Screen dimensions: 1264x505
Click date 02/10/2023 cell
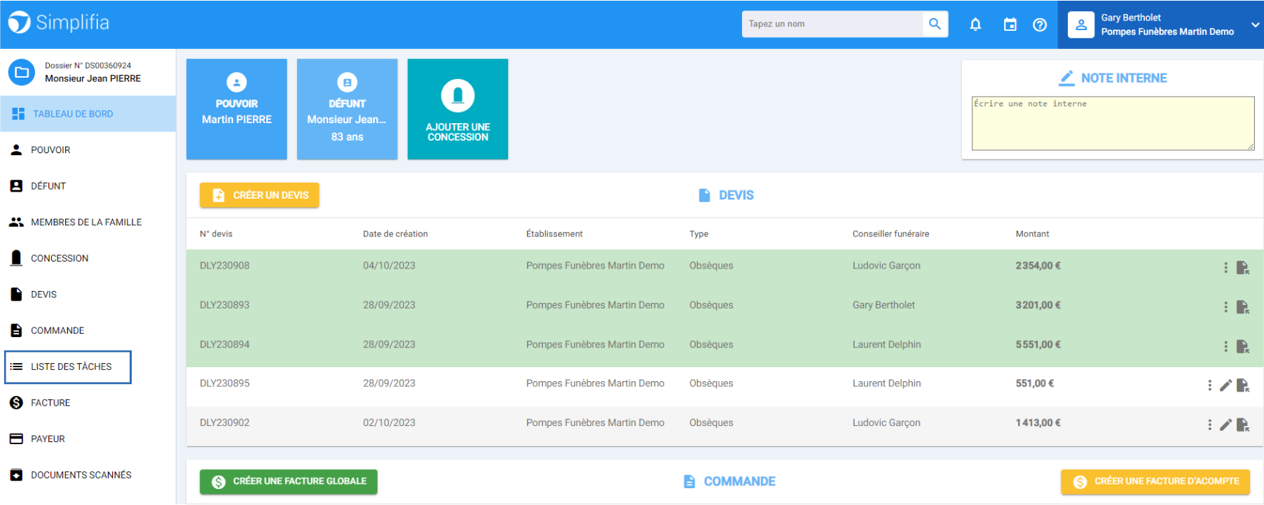pyautogui.click(x=389, y=422)
